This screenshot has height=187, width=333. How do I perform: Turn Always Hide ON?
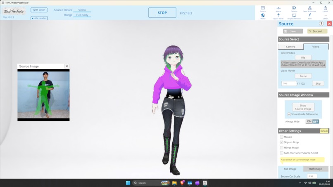click(309, 121)
